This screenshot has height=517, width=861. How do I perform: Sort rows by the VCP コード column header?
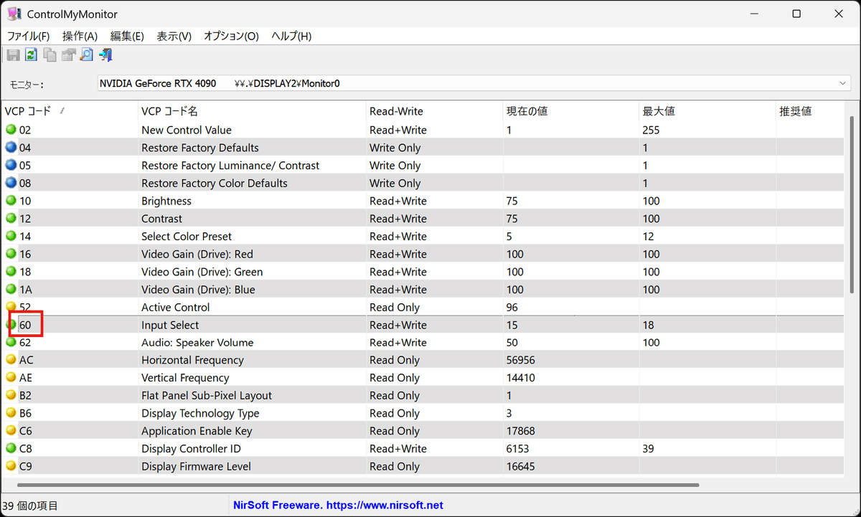pyautogui.click(x=32, y=110)
